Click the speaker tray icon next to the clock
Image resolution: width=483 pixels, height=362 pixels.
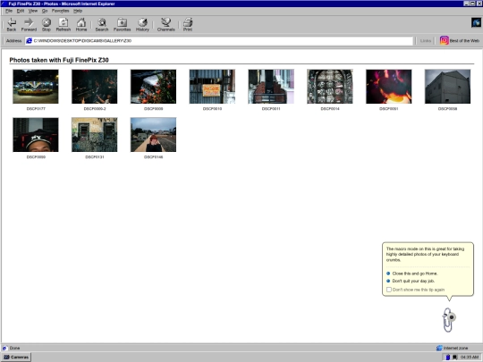pos(454,357)
